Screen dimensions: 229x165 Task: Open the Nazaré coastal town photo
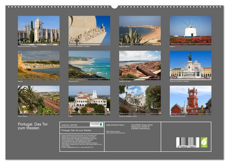(x=39, y=65)
